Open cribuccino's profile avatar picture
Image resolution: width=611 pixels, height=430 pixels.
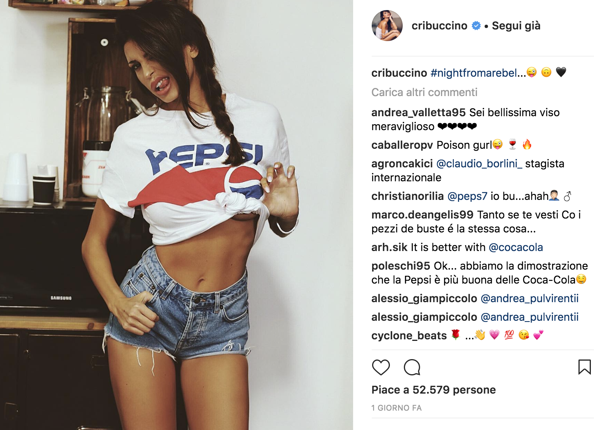pyautogui.click(x=387, y=26)
